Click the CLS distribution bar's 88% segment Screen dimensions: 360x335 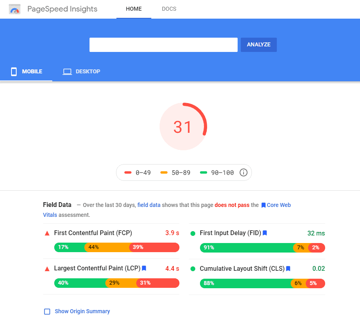tap(246, 283)
